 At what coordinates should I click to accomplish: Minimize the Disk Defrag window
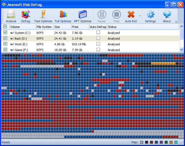(168, 4)
